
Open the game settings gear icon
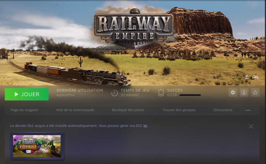[x=233, y=92]
